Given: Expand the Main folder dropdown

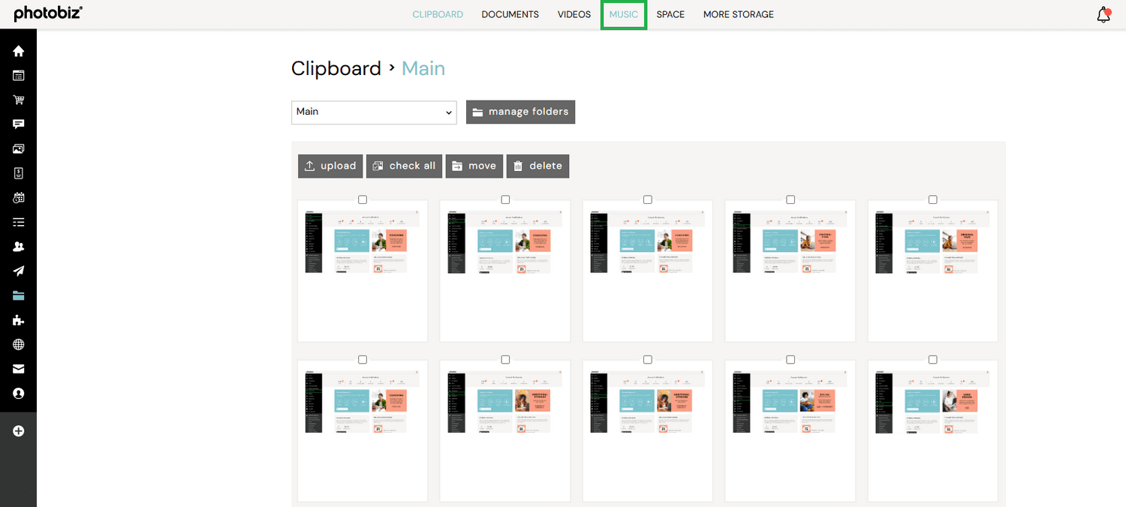Looking at the screenshot, I should coord(374,112).
